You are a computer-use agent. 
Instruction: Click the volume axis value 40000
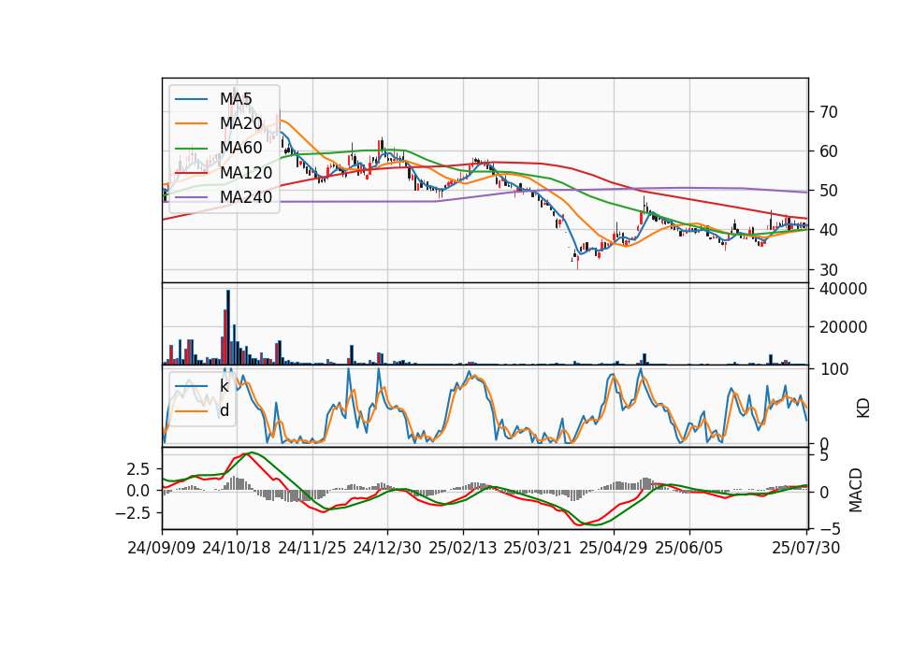pyautogui.click(x=843, y=289)
